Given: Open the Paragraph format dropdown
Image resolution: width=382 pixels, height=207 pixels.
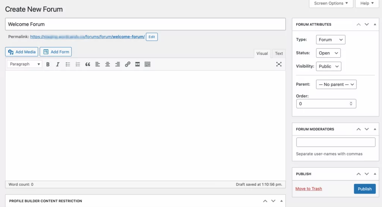Looking at the screenshot, I should (x=24, y=64).
